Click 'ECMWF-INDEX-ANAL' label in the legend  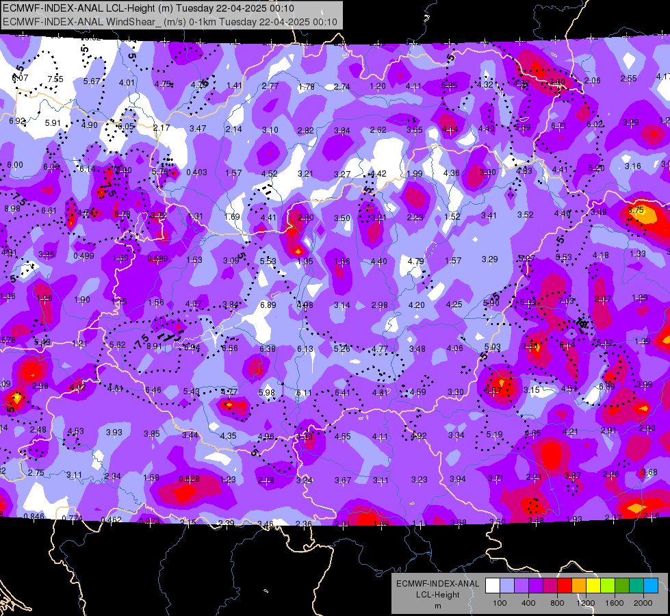click(x=437, y=584)
